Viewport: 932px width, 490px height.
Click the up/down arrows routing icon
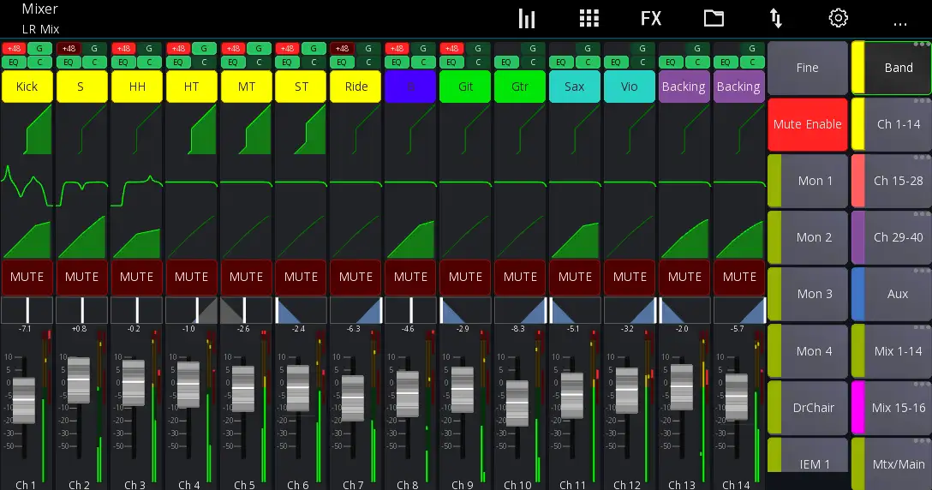(775, 19)
